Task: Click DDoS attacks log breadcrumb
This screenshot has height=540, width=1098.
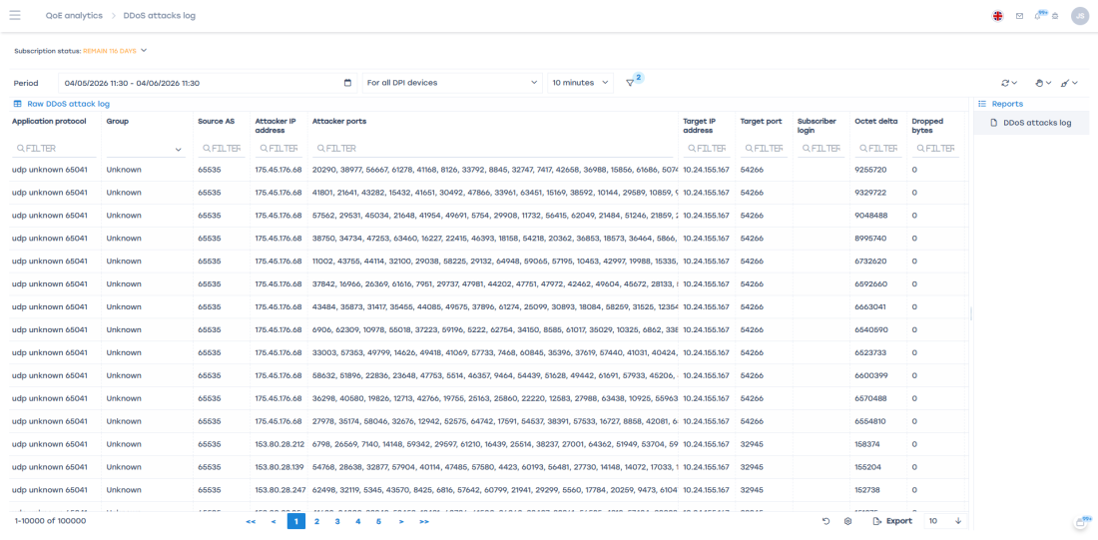Action: tap(161, 15)
